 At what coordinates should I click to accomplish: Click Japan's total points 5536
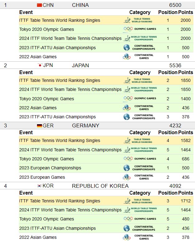tap(175, 65)
